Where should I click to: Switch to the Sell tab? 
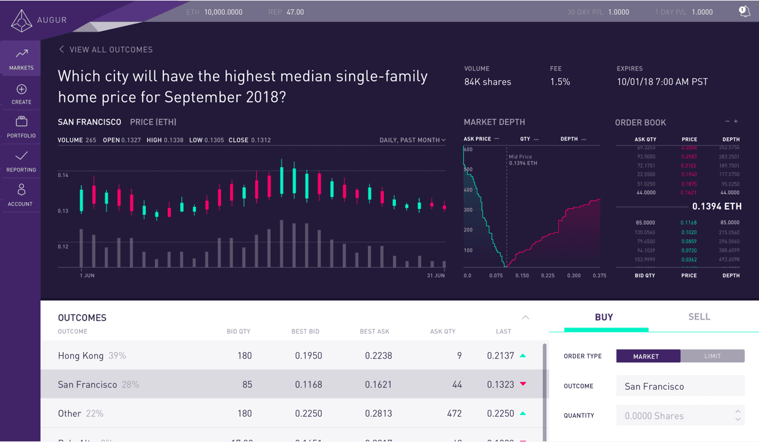[699, 317]
